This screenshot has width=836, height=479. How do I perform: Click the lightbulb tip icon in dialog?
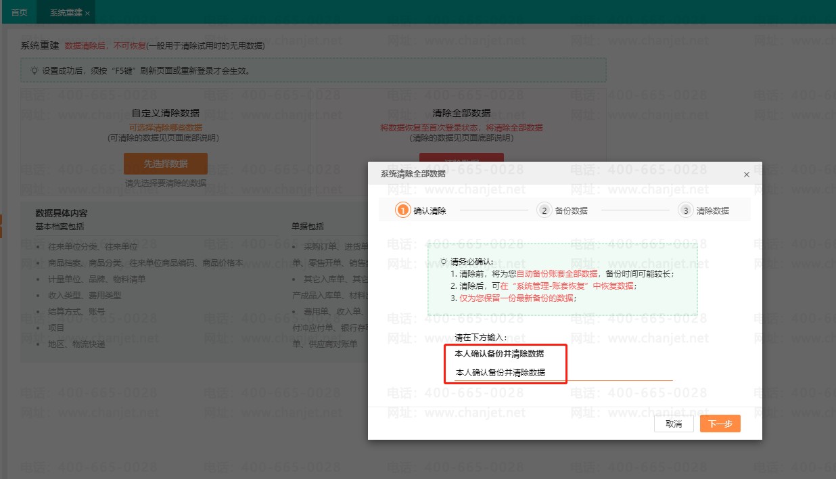(444, 261)
